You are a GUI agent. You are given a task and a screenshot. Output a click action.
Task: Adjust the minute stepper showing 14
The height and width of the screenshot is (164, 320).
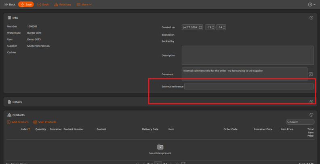coord(221,27)
